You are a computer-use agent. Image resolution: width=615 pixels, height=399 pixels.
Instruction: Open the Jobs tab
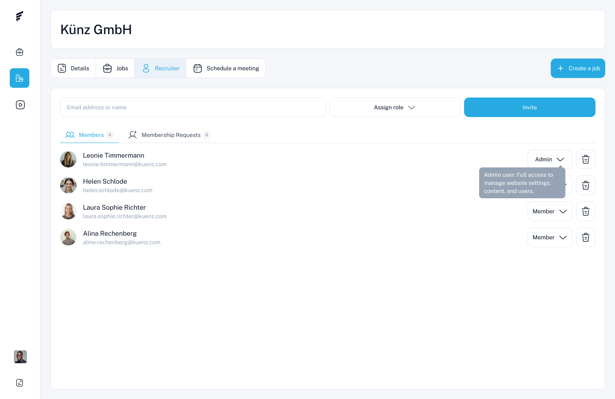click(116, 68)
